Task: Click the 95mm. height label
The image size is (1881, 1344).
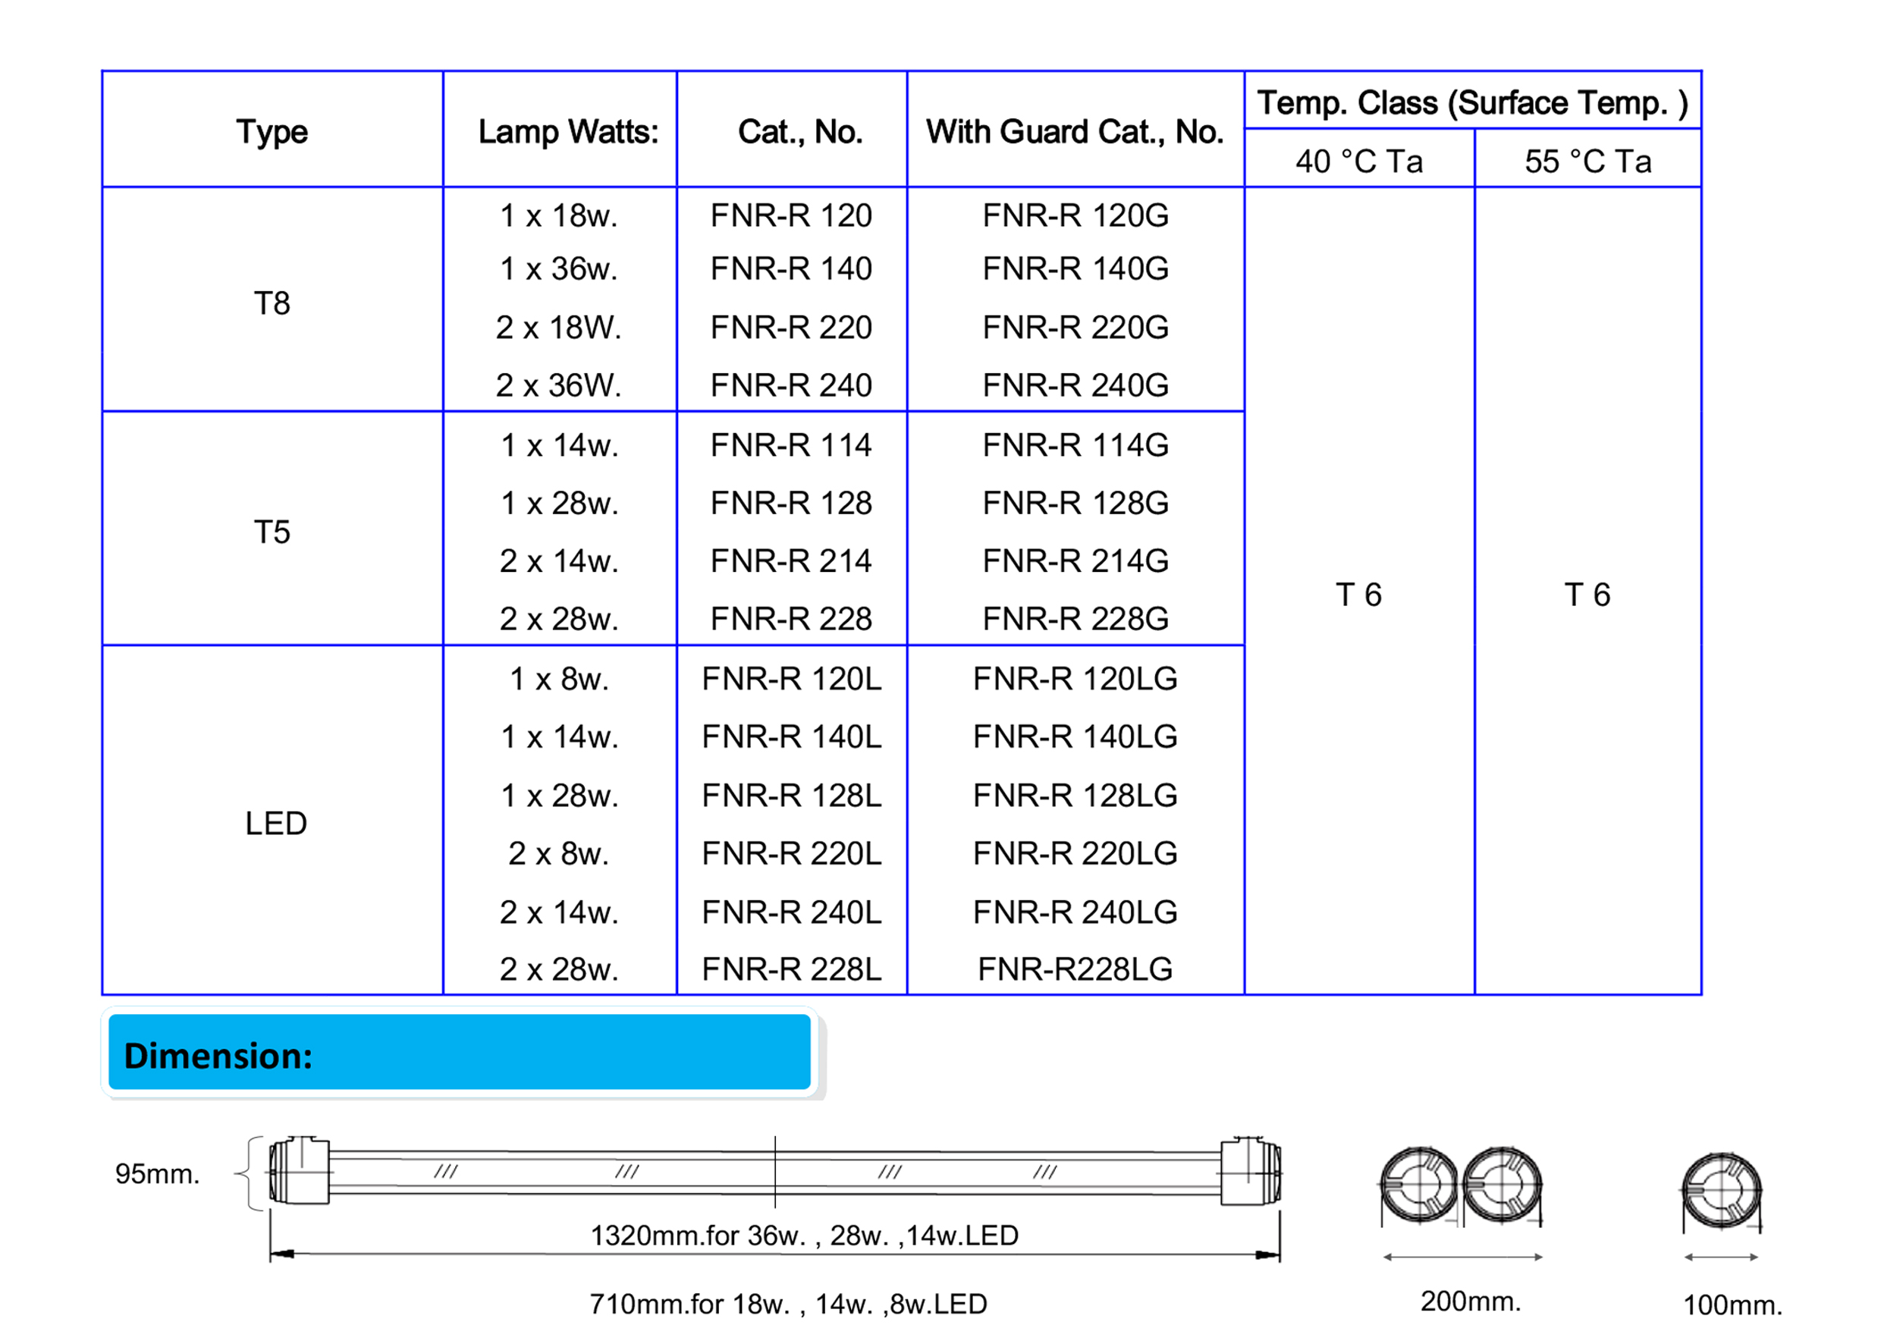Action: (x=157, y=1173)
